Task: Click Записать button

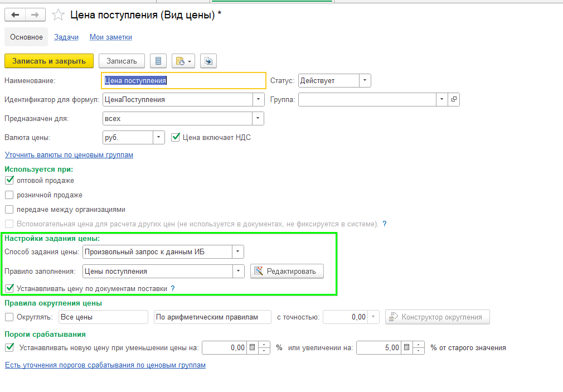Action: click(122, 61)
